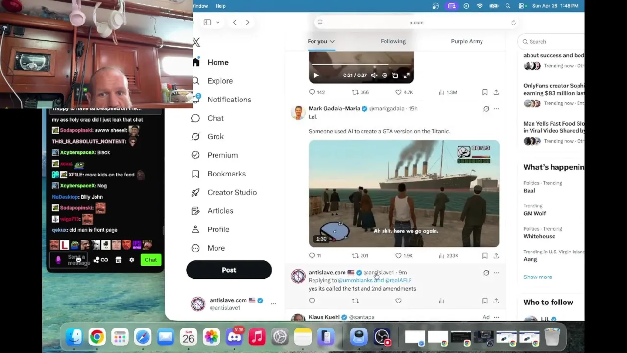This screenshot has width=627, height=353.
Task: Open Chat in the X sidebar
Action: (208, 118)
